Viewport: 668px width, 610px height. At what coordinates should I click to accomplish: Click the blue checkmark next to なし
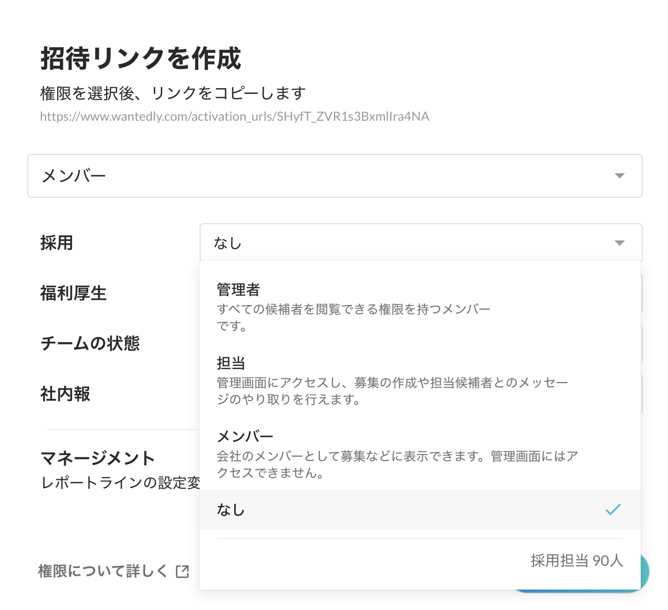point(613,509)
